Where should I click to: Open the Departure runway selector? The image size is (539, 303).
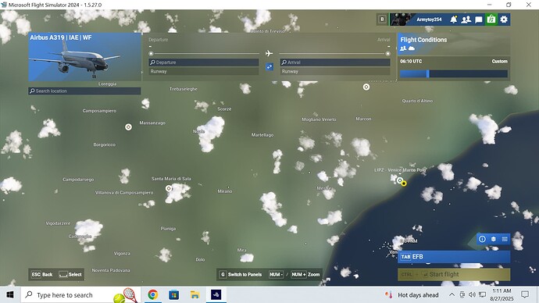point(204,72)
